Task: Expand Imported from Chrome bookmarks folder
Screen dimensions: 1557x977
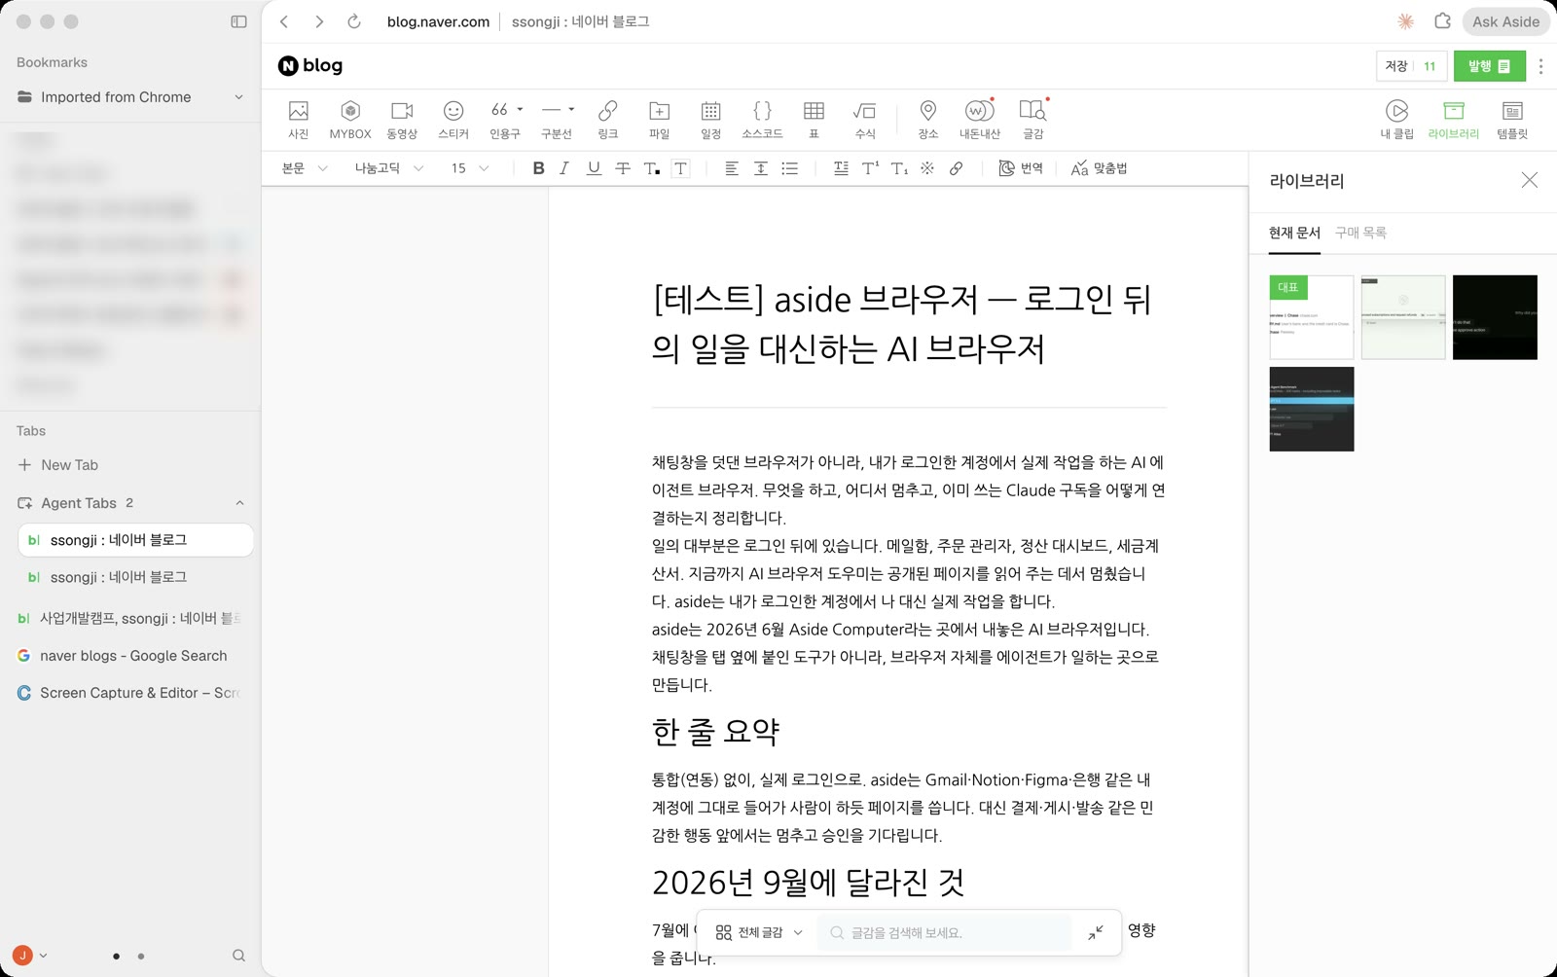Action: tap(130, 97)
